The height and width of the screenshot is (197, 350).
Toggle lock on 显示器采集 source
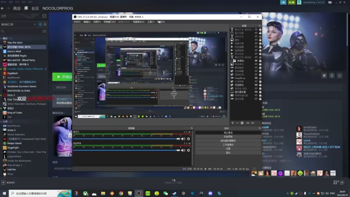point(260,92)
